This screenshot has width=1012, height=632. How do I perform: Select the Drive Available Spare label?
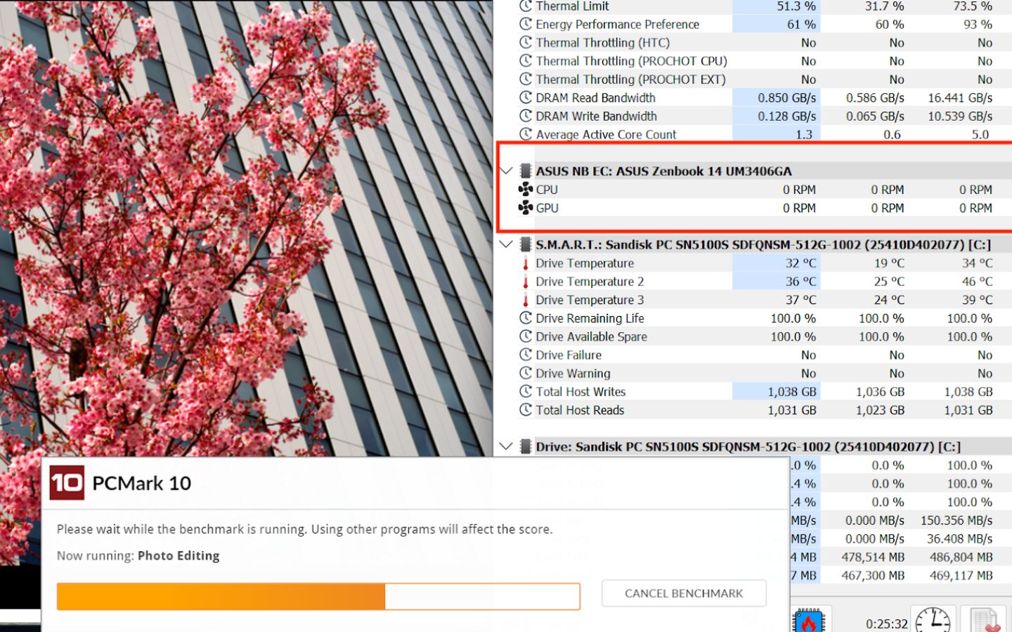[x=591, y=336]
